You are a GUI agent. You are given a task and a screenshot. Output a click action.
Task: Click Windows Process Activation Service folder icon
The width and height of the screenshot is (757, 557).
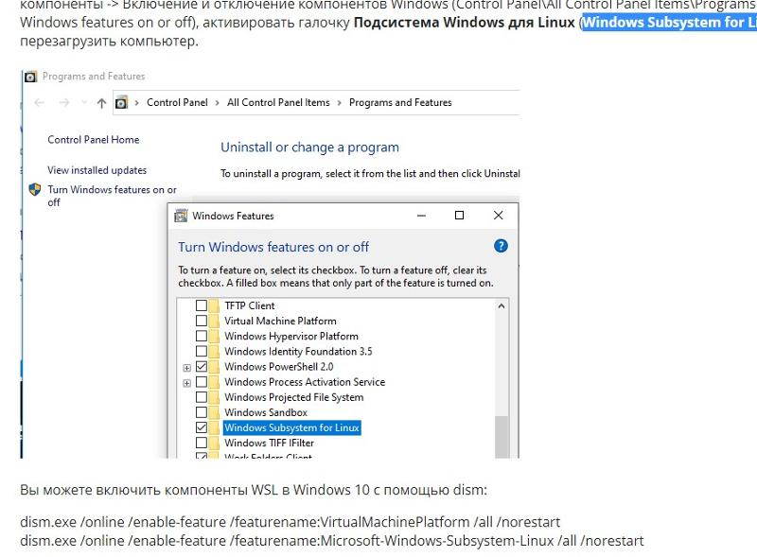coord(214,382)
